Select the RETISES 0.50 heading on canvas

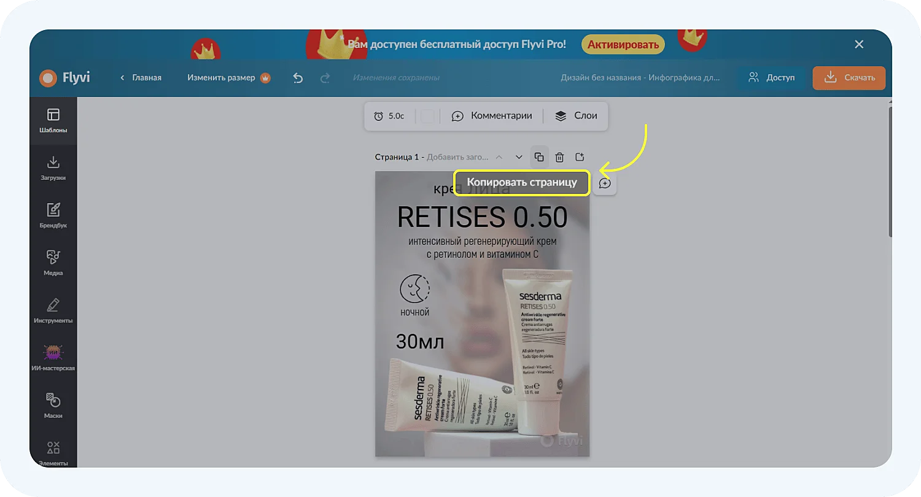482,217
